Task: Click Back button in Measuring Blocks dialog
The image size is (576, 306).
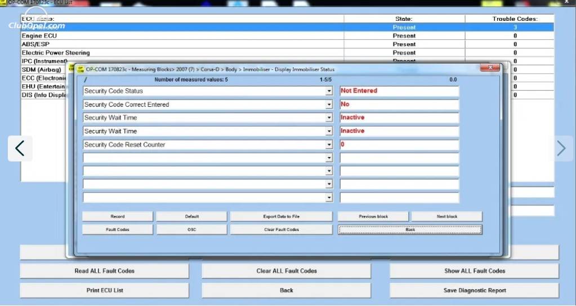Action: 410,229
